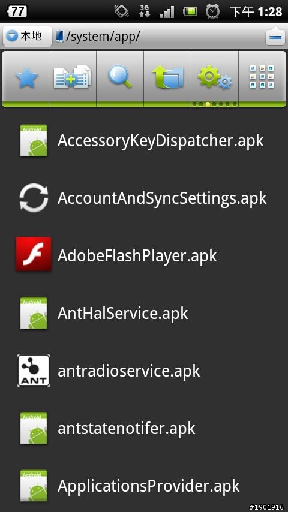Tap the toolbar page indicator dots

pyautogui.click(x=214, y=104)
